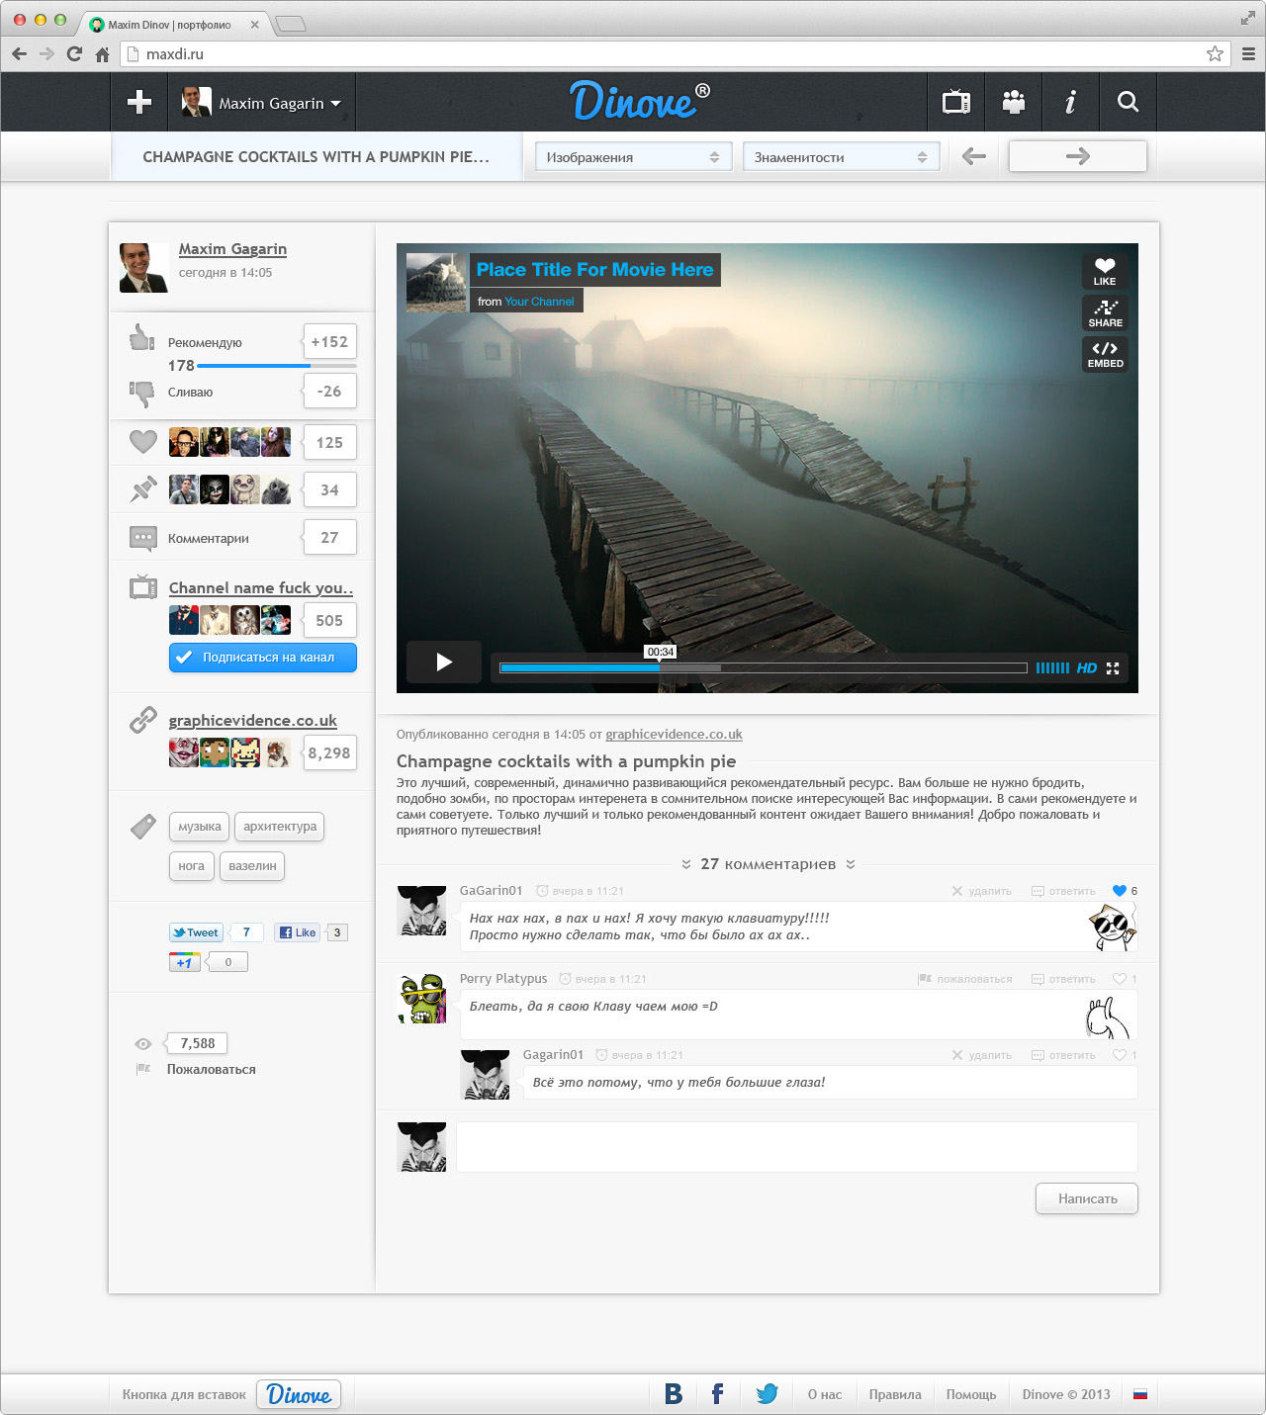1266x1415 pixels.
Task: Click the Dinove logo in header
Action: [639, 101]
